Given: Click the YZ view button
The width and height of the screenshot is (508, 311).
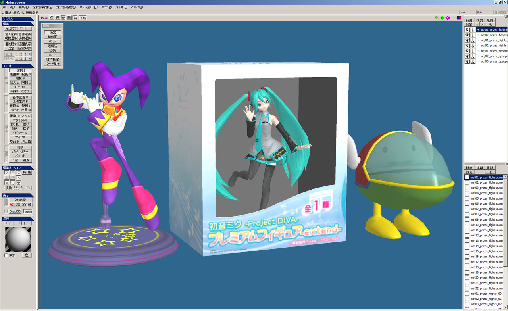Looking at the screenshot, I should [12, 205].
